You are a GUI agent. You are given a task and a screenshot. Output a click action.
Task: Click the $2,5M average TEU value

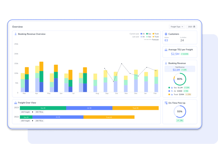(175, 54)
